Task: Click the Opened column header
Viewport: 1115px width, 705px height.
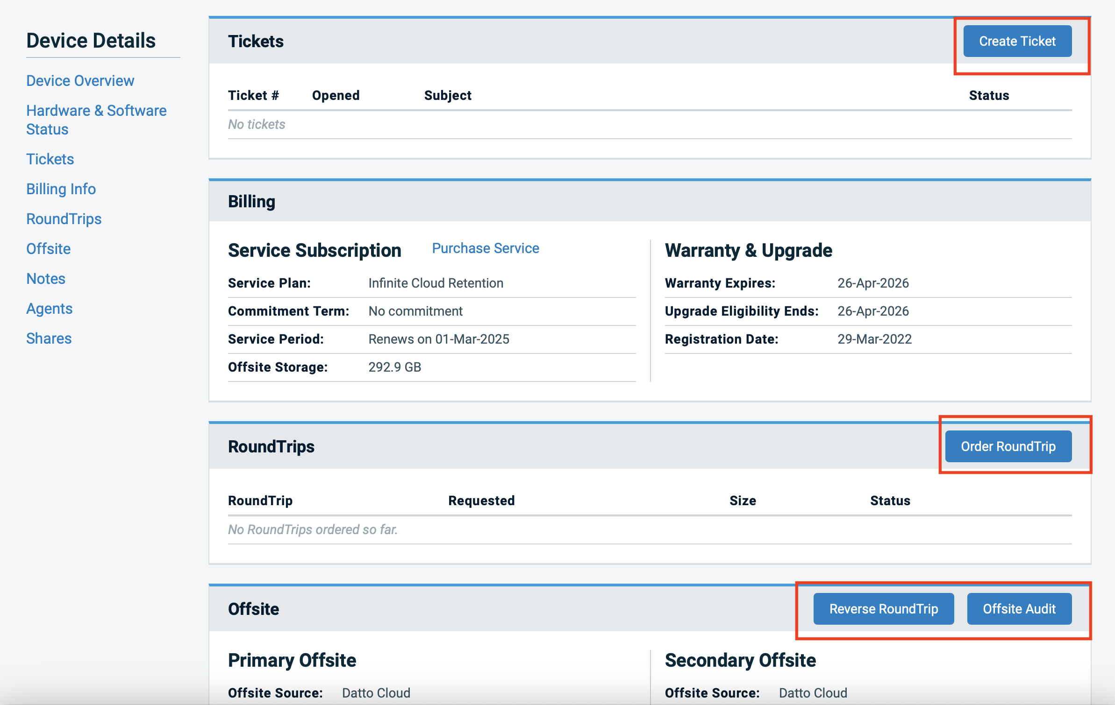Action: [336, 95]
